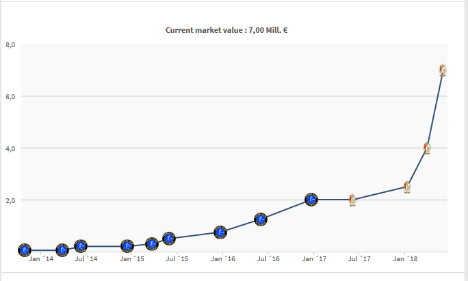Click the 6,0 label on the y-axis
The height and width of the screenshot is (281, 468).
point(10,96)
